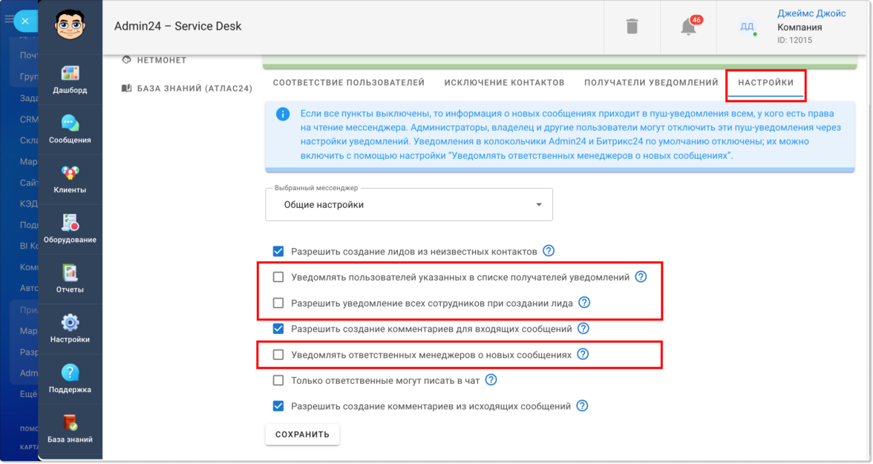
Task: Open Настройки gear in the sidebar
Action: coord(70,327)
